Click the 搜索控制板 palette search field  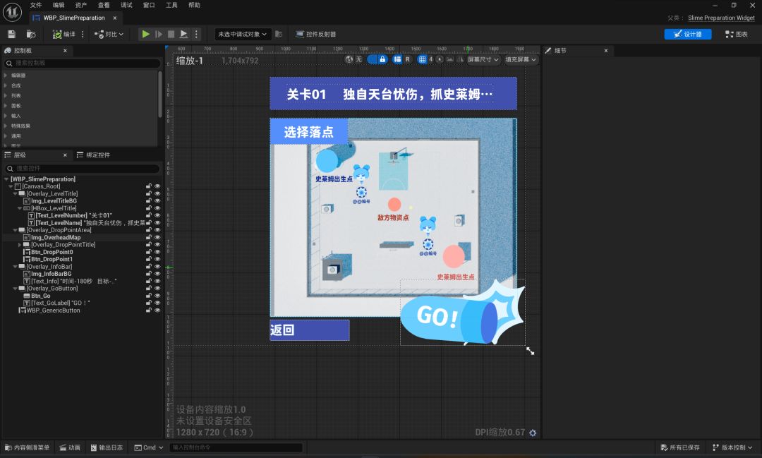(82, 64)
